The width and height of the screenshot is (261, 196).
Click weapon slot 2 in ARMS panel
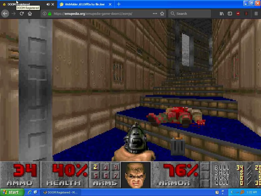click(x=96, y=167)
